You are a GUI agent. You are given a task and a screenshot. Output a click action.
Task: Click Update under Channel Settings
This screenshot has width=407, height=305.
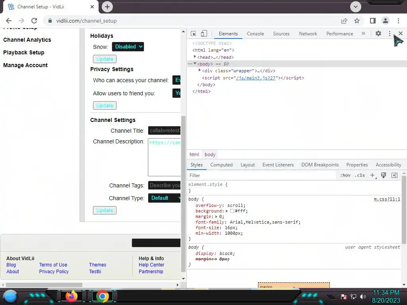(105, 210)
